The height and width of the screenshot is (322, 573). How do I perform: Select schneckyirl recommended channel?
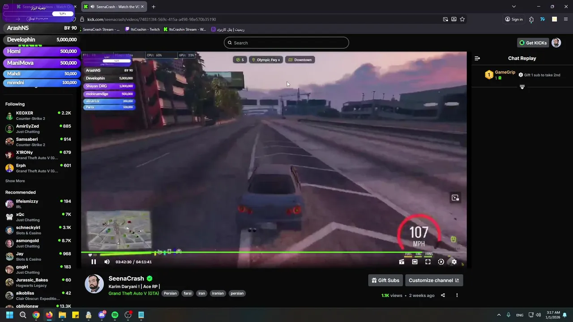click(38, 230)
